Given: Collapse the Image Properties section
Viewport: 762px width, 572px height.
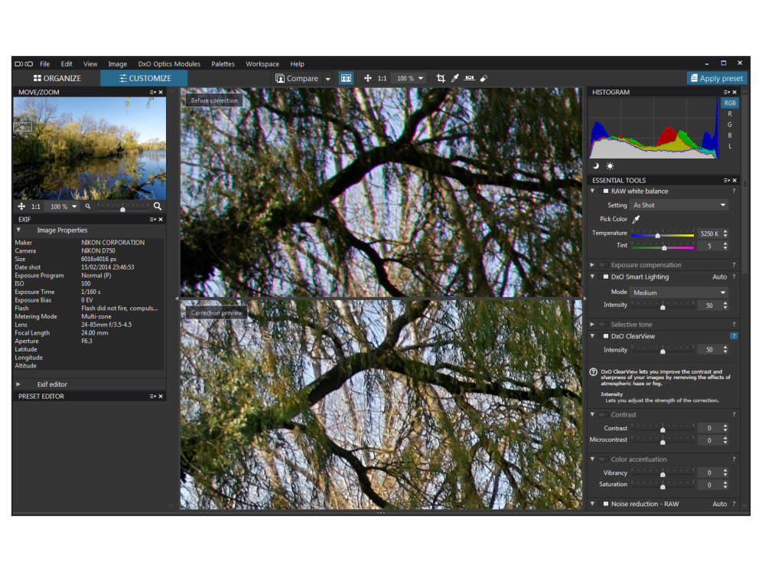Looking at the screenshot, I should (18, 230).
